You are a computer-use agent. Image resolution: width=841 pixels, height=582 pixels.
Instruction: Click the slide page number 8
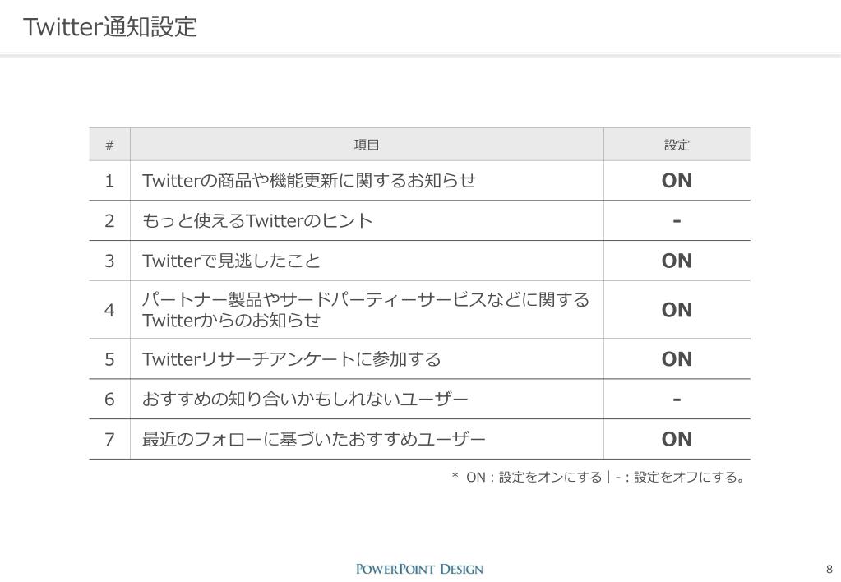click(x=829, y=569)
